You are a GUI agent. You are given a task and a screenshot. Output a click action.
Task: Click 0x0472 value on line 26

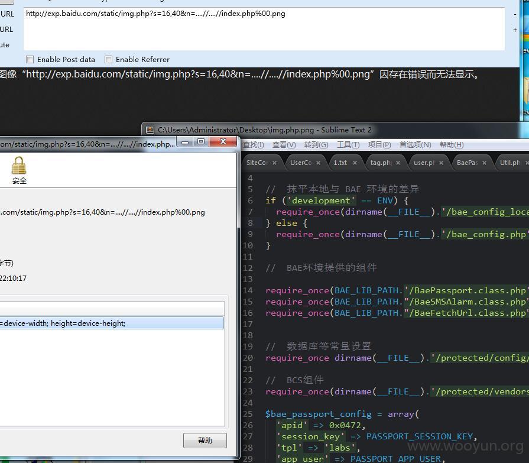point(345,425)
